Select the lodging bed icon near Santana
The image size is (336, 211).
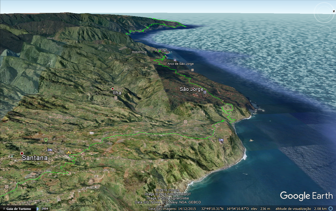49,149
